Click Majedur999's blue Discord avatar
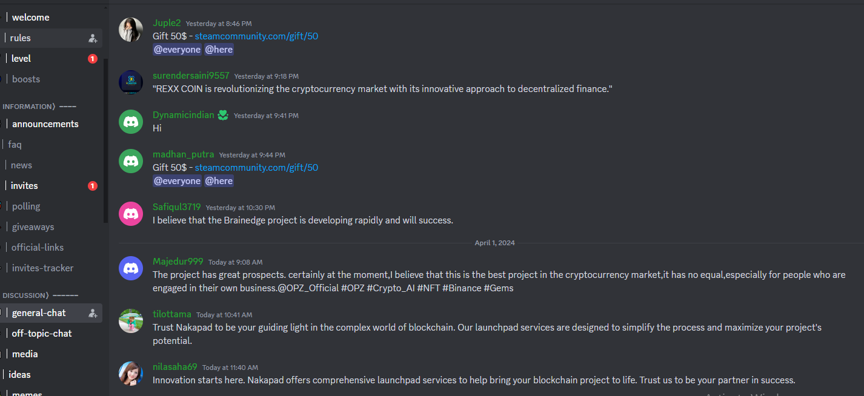The height and width of the screenshot is (396, 864). point(131,268)
